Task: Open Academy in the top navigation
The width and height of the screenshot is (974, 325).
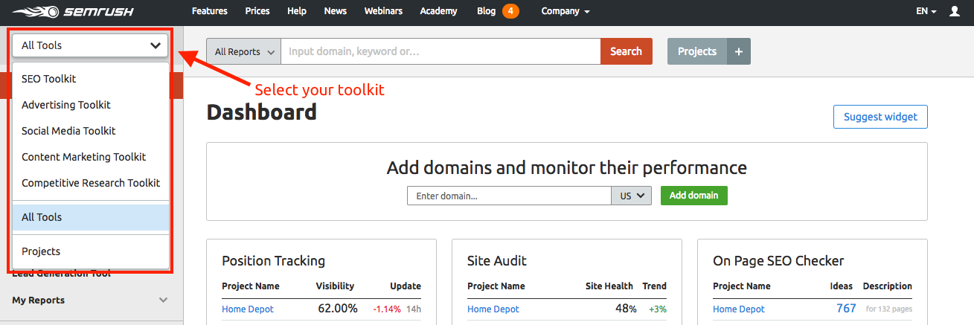Action: tap(440, 11)
